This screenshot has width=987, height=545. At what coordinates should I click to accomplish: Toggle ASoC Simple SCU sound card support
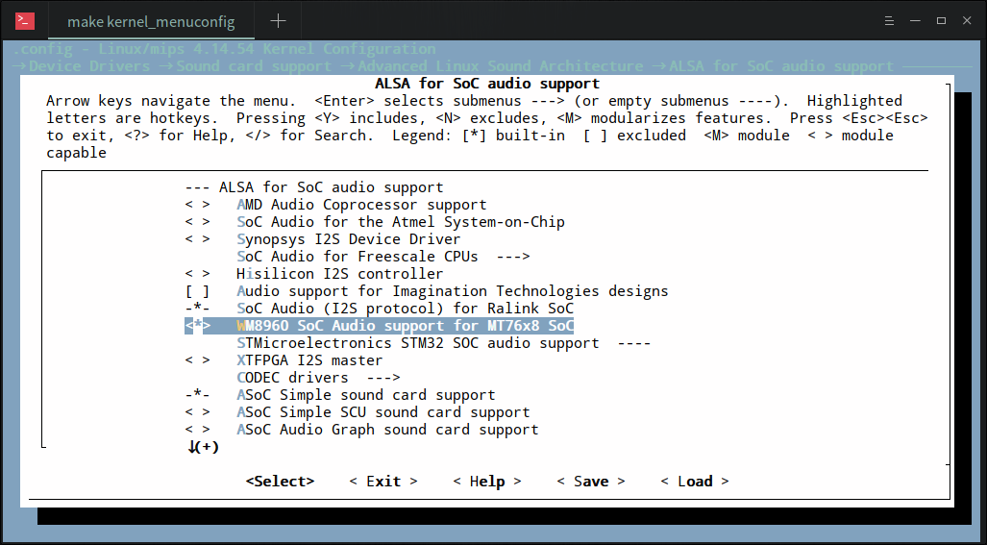[358, 412]
